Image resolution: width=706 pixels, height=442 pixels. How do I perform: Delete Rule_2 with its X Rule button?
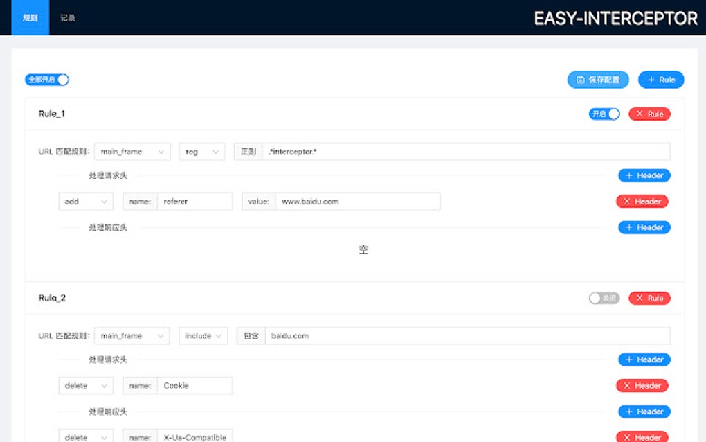pos(649,298)
